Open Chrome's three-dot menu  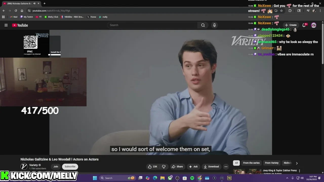click(x=320, y=11)
